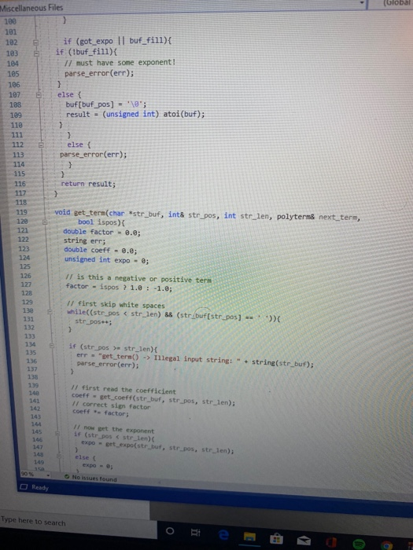Viewport: 413px width, 550px height.
Task: Collapse the else block at line 148
Action: click(59, 456)
